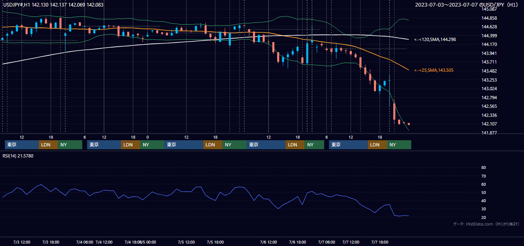Click the 144.399 price axis label
Screen dimensions: 524x246
(489, 36)
